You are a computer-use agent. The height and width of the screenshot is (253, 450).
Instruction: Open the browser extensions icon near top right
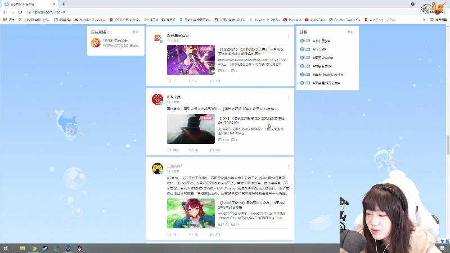click(x=413, y=4)
